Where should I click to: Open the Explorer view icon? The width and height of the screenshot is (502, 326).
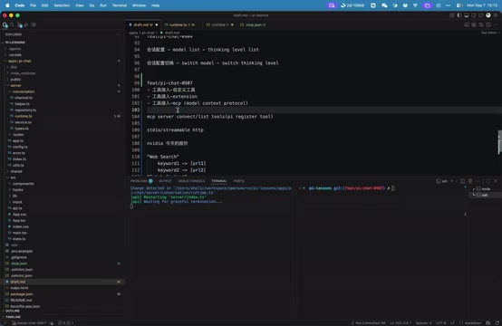[5, 24]
